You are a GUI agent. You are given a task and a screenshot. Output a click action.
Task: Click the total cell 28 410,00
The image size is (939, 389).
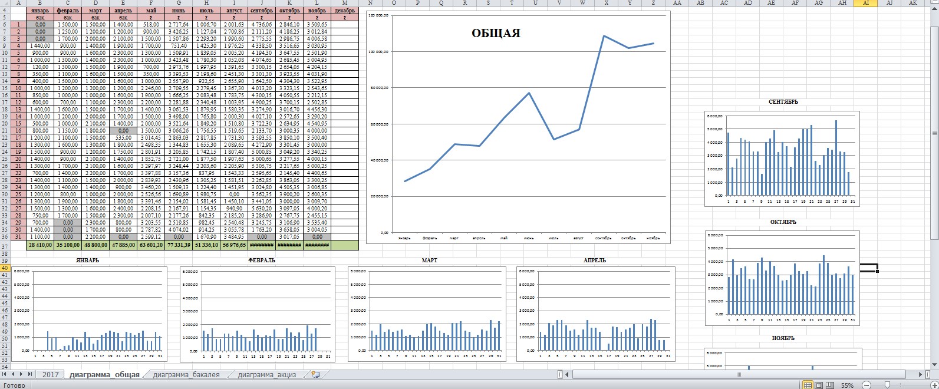[x=39, y=245]
